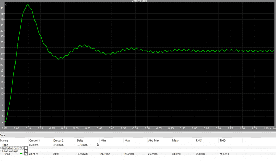Click the Cursor 2 time value 0.319696
276x161 pixels.
click(x=59, y=145)
